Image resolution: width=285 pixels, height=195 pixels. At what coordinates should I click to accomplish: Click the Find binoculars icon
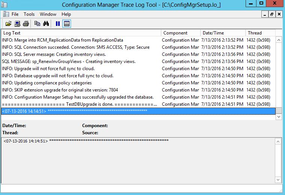[x=46, y=24]
